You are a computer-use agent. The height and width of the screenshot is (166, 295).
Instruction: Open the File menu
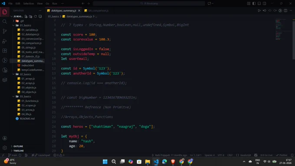click(10, 3)
